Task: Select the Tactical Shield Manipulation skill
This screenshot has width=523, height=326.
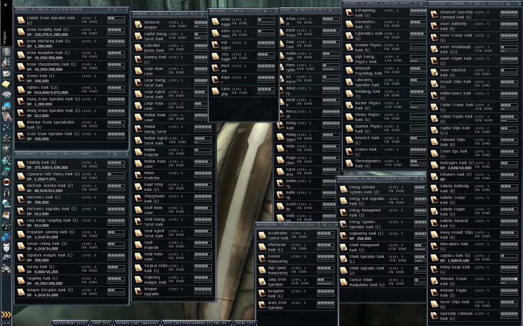Action: (382, 282)
